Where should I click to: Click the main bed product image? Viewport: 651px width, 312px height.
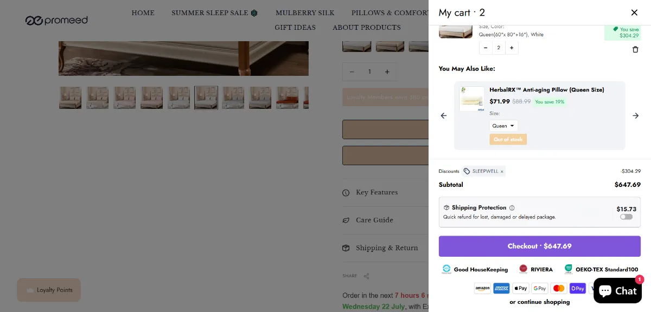tap(183, 58)
